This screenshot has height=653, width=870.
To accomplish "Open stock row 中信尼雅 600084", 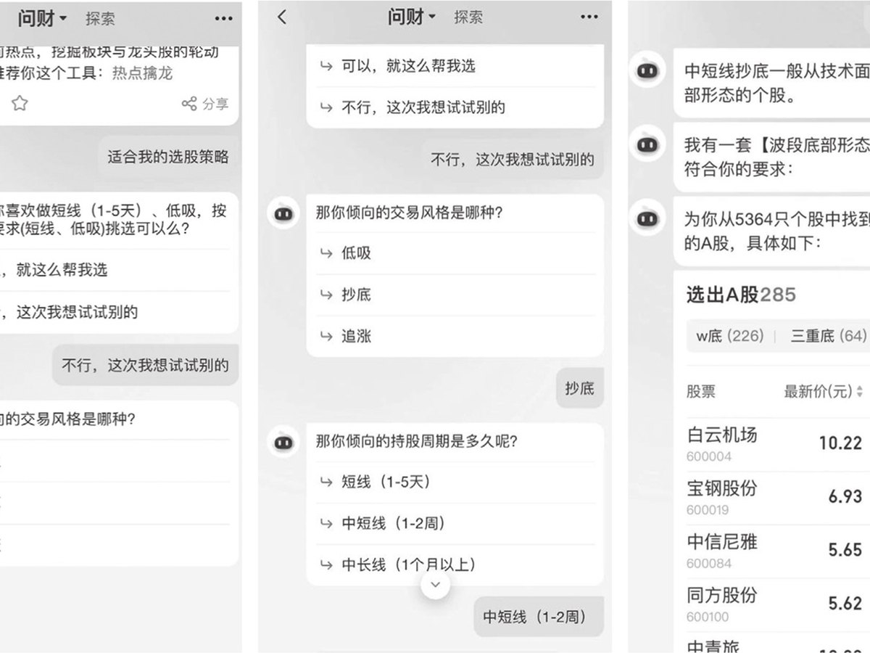I will pyautogui.click(x=777, y=551).
